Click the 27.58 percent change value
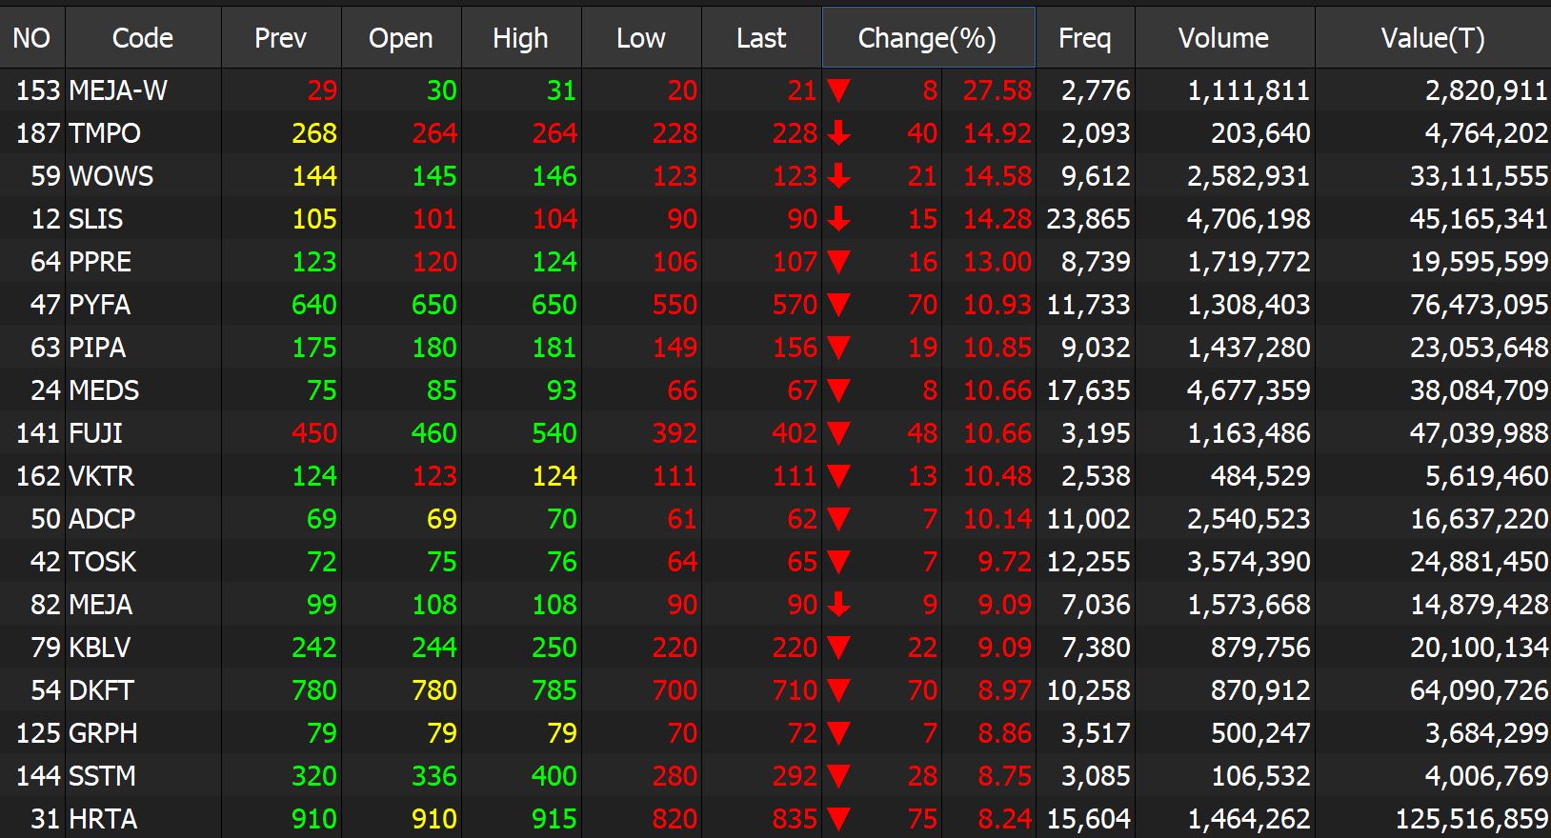This screenshot has height=838, width=1551. pyautogui.click(x=997, y=90)
